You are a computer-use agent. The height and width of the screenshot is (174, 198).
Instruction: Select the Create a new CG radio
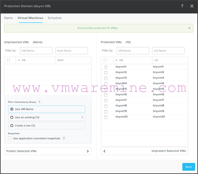point(12,125)
